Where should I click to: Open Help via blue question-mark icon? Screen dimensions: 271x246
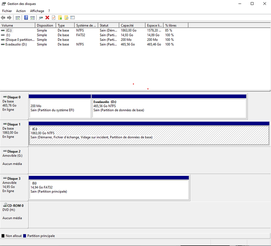[x=26, y=18]
